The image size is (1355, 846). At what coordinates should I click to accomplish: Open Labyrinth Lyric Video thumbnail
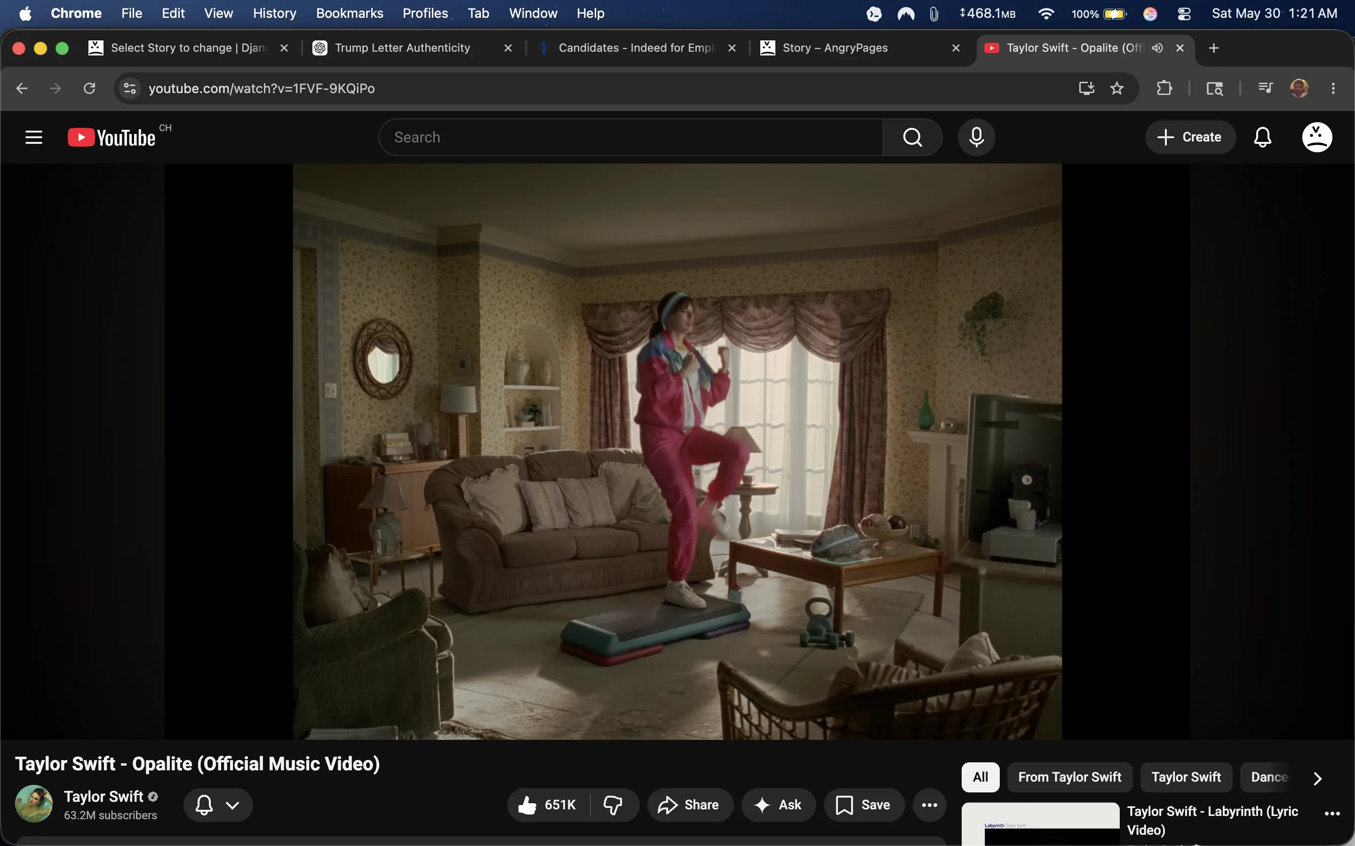(1040, 824)
